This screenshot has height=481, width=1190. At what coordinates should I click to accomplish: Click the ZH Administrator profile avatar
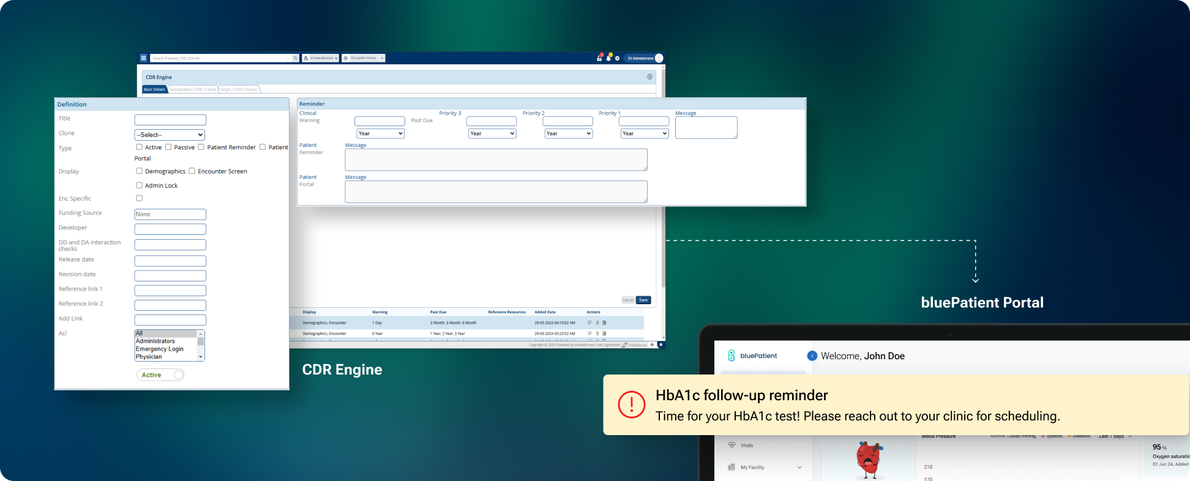coord(659,58)
